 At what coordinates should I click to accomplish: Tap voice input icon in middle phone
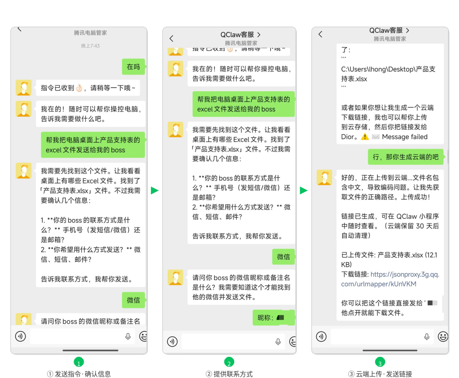[172, 342]
